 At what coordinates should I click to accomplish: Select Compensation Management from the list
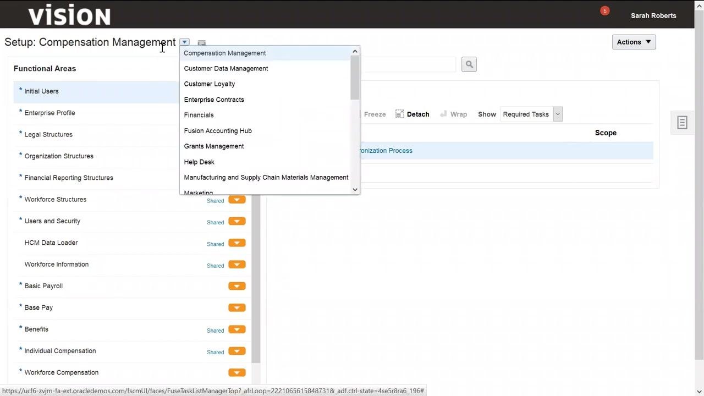pos(265,53)
